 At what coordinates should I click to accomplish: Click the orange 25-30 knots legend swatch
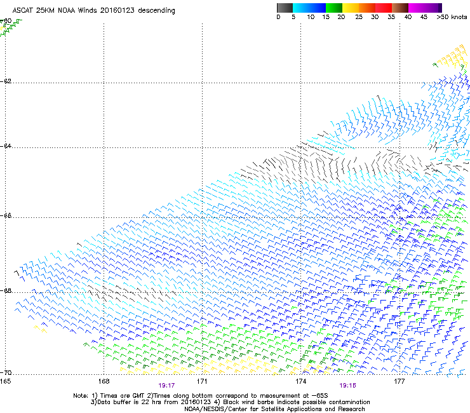pos(367,8)
